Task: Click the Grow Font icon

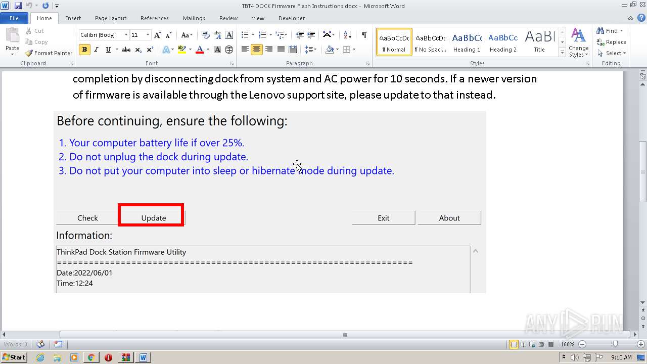Action: [158, 35]
